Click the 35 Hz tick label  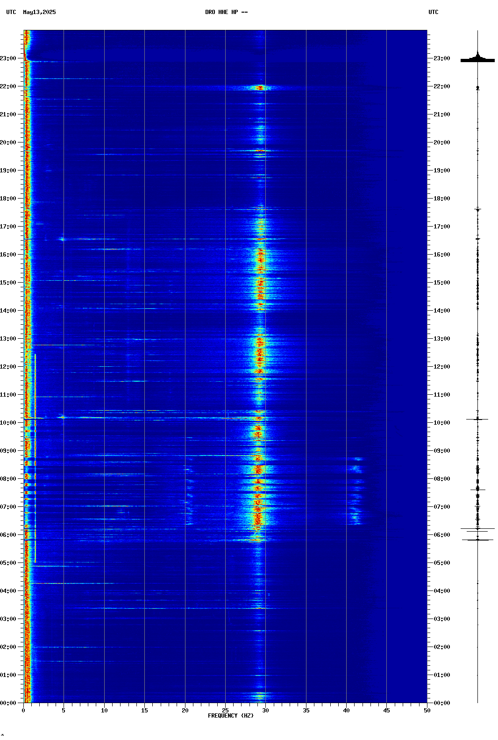coord(306,711)
